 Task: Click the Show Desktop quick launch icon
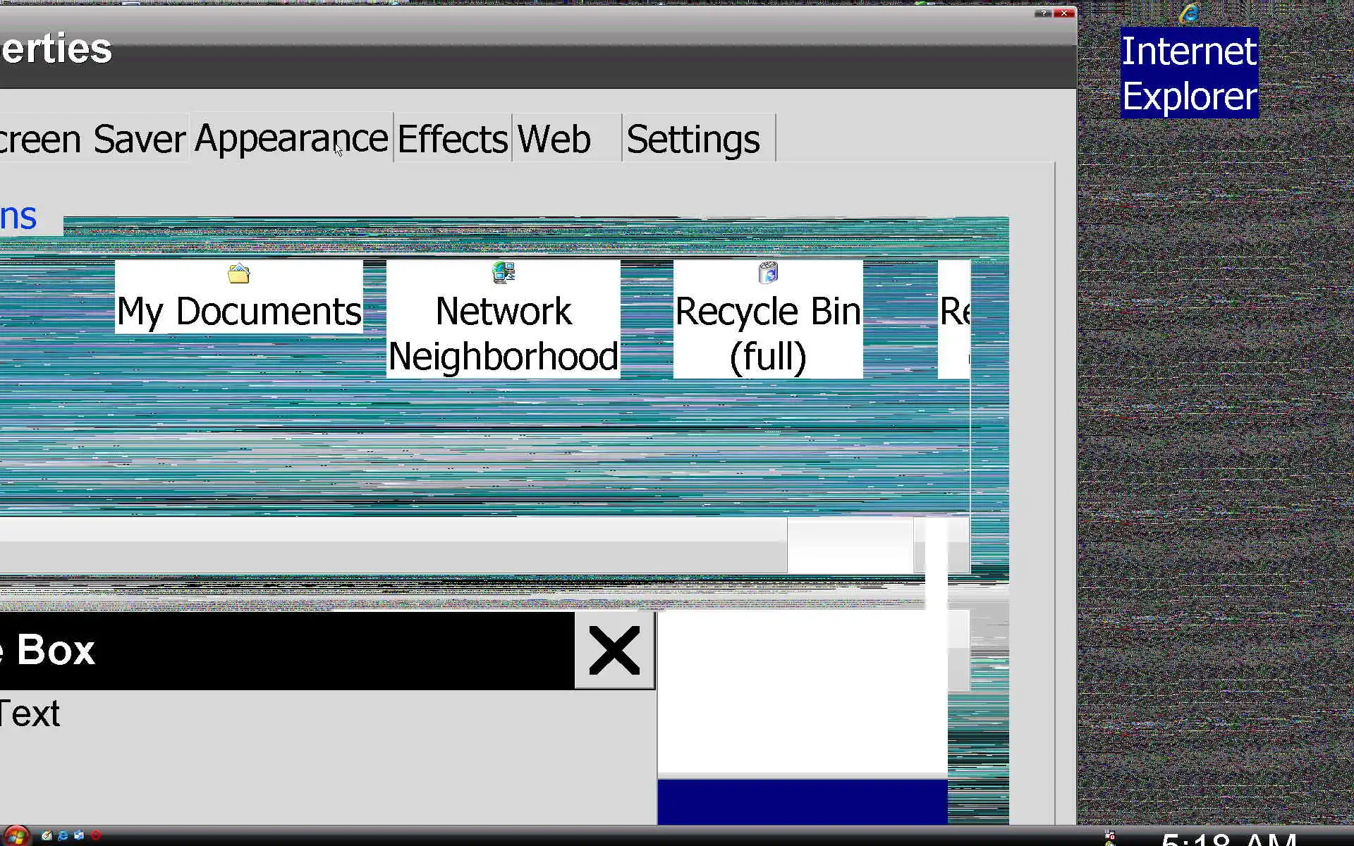[x=79, y=835]
